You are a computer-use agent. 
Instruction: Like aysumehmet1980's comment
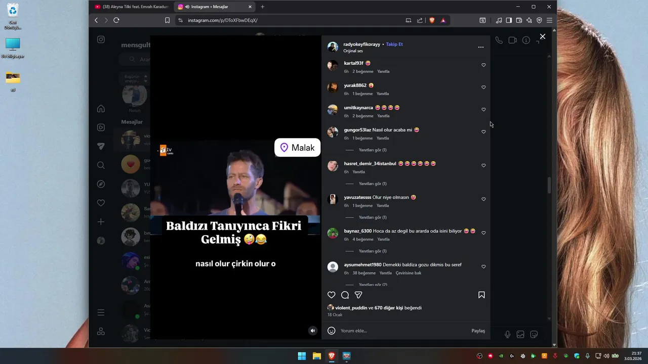pyautogui.click(x=483, y=267)
